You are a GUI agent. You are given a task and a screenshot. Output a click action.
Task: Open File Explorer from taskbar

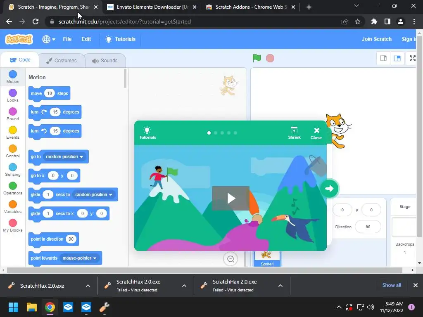(31, 307)
